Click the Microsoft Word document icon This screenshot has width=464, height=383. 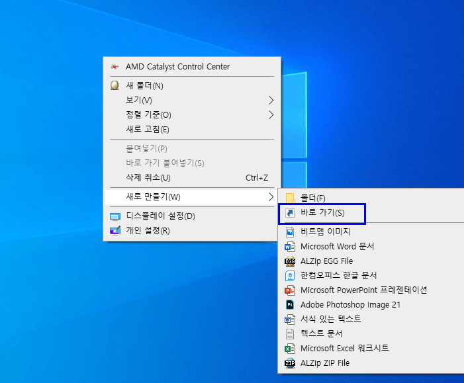290,246
